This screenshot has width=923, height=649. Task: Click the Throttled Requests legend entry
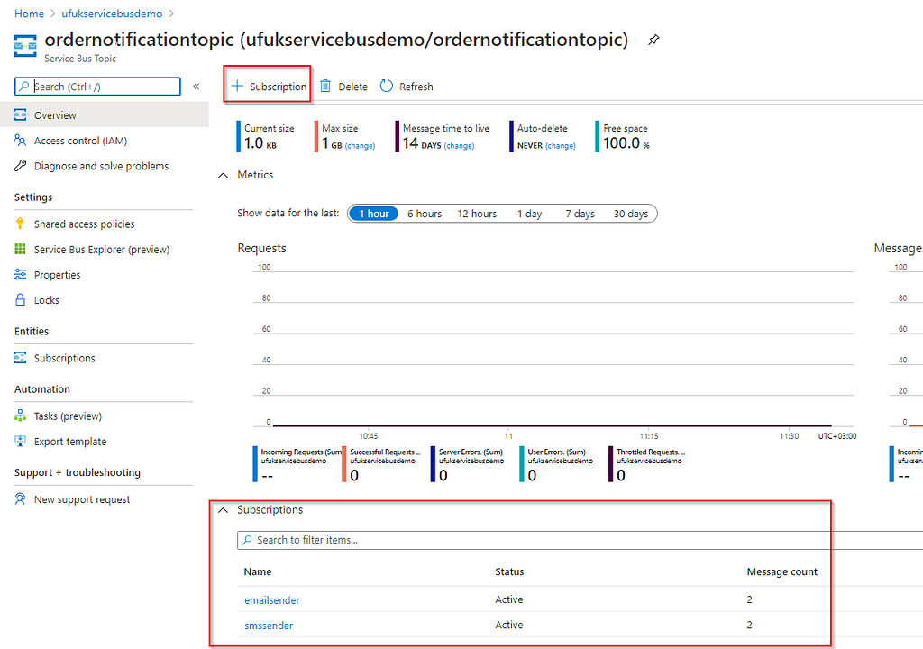click(x=647, y=464)
